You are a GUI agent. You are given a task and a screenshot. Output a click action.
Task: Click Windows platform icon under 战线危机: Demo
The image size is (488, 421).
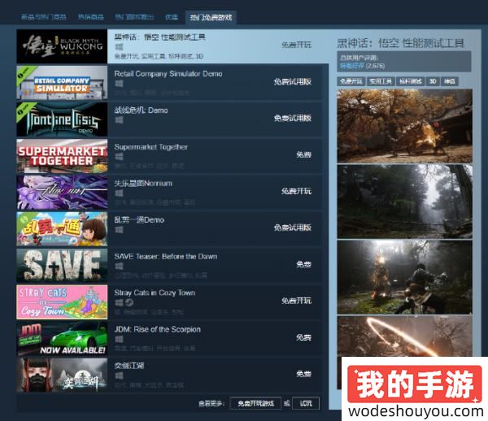tap(119, 120)
